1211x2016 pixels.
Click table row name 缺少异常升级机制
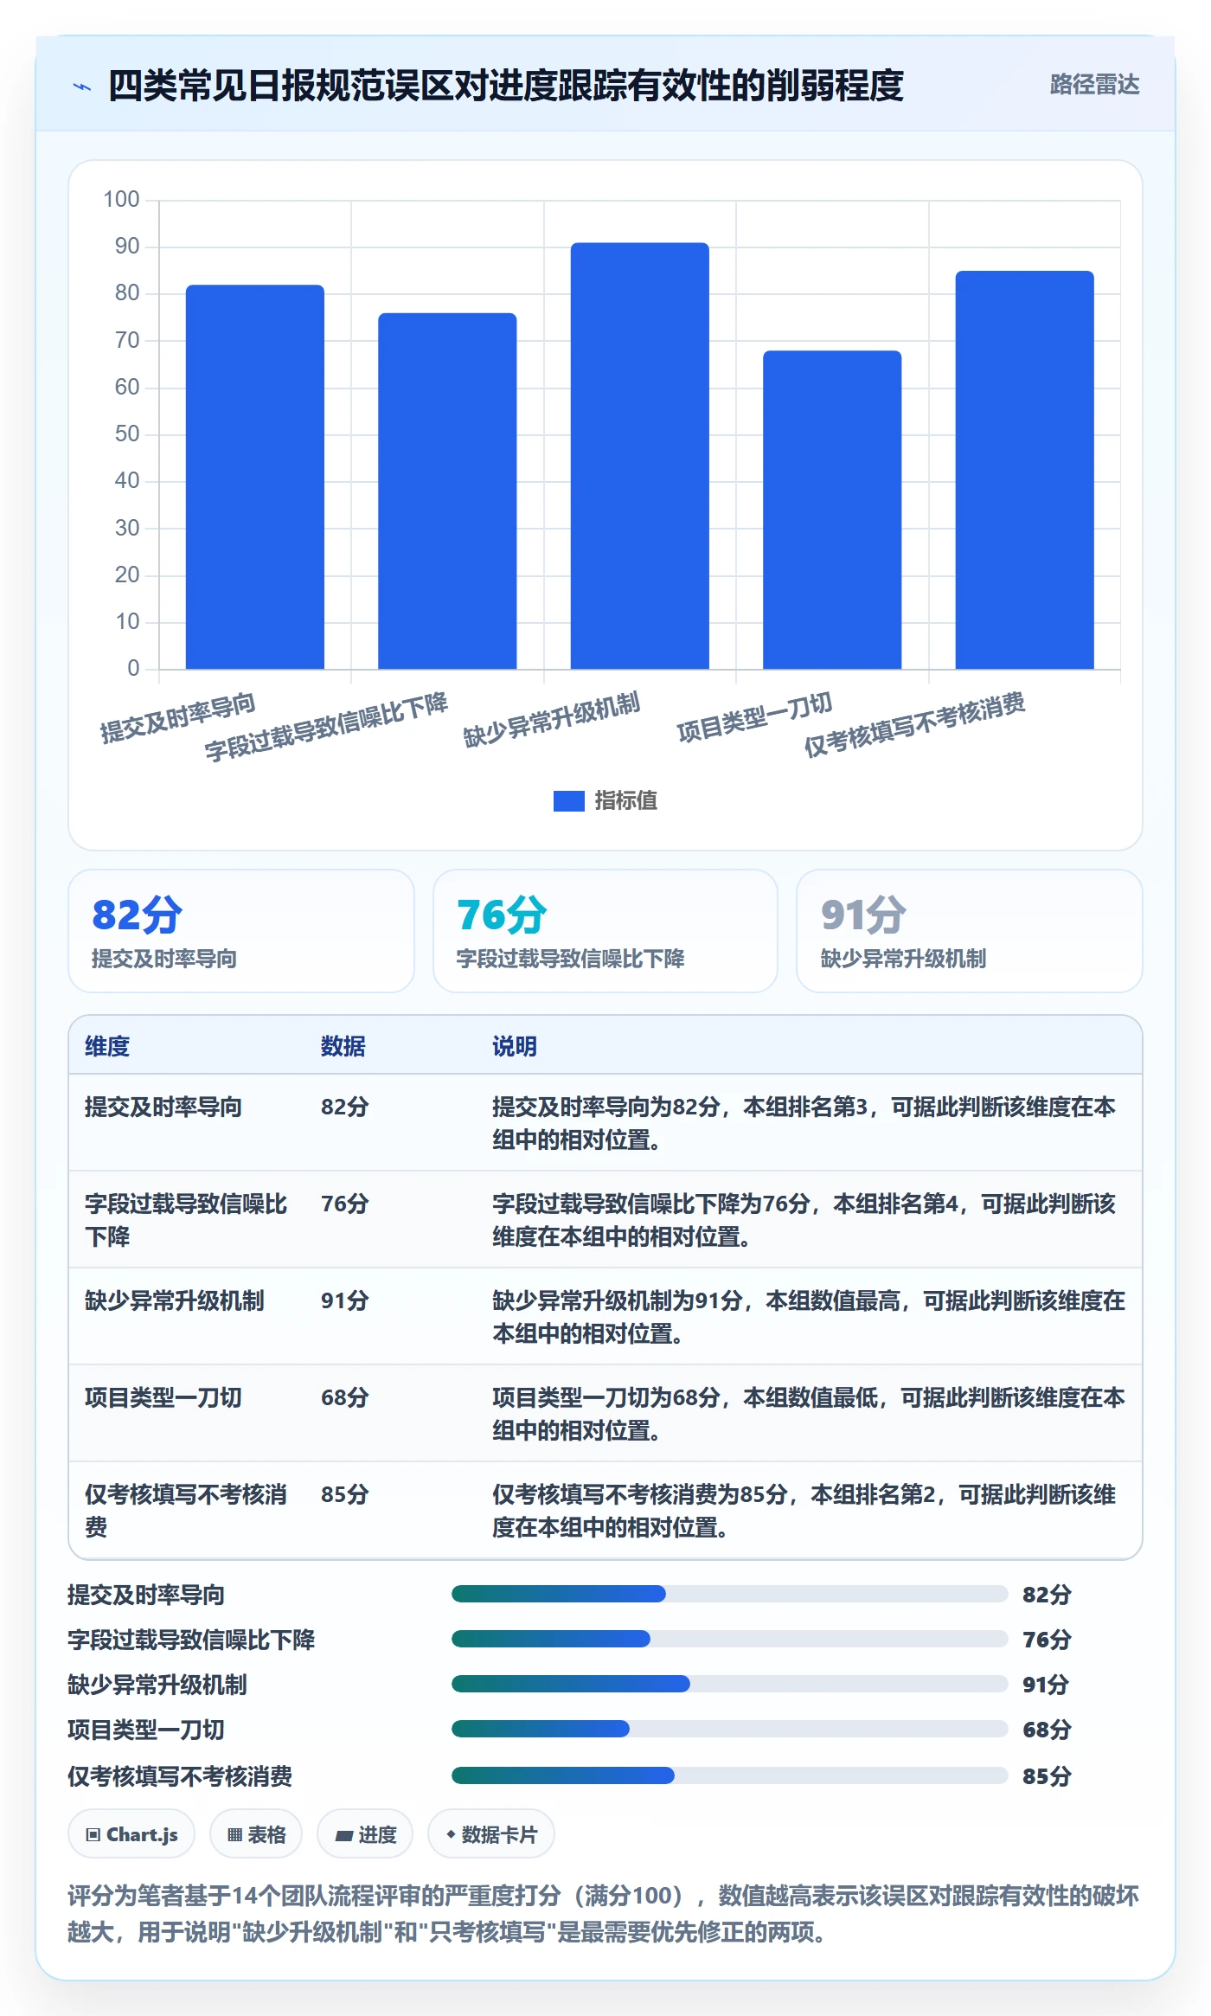click(175, 1300)
